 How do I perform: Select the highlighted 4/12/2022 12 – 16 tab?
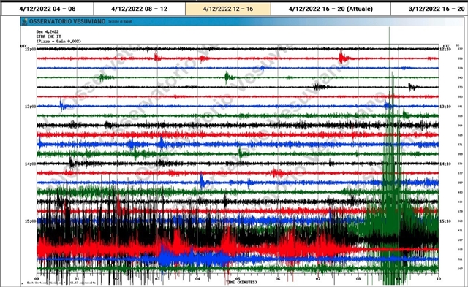tap(228, 9)
